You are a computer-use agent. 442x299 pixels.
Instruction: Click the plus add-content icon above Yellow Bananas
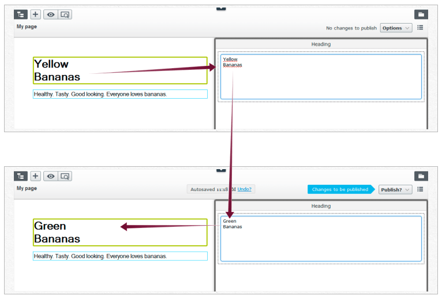pos(36,14)
